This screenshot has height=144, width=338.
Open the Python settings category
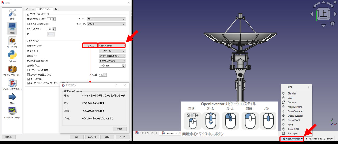point(12,56)
